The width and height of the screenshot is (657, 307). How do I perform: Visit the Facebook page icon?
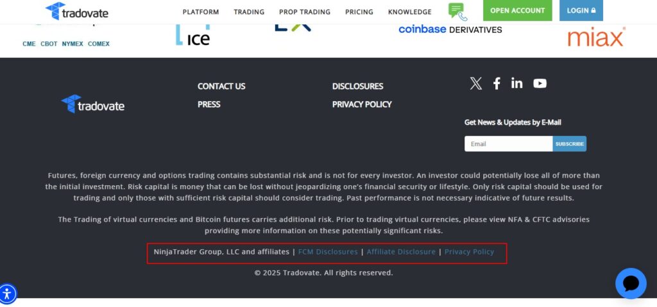click(x=497, y=83)
